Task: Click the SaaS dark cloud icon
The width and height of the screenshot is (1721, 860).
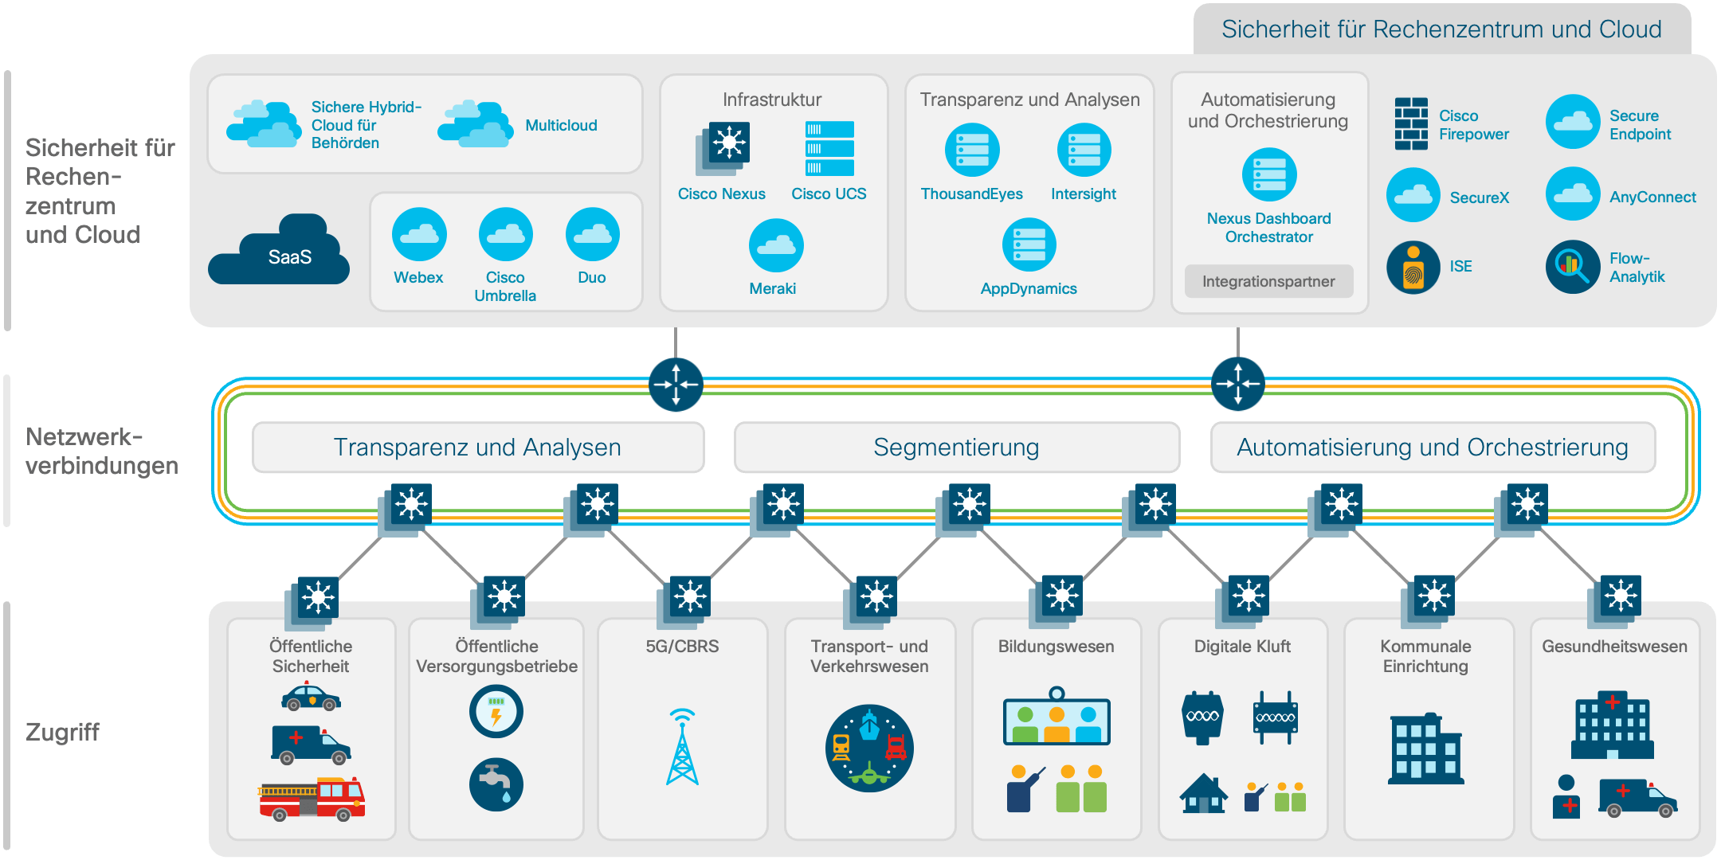Action: [279, 249]
